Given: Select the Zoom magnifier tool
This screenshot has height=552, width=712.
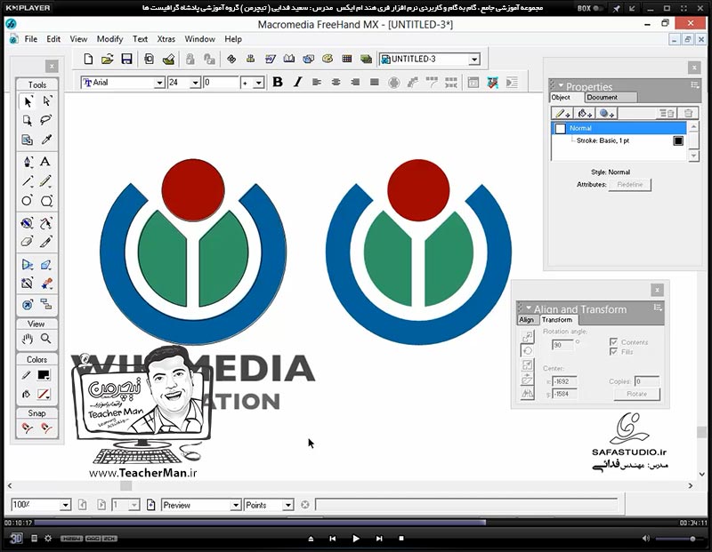Looking at the screenshot, I should pos(45,339).
